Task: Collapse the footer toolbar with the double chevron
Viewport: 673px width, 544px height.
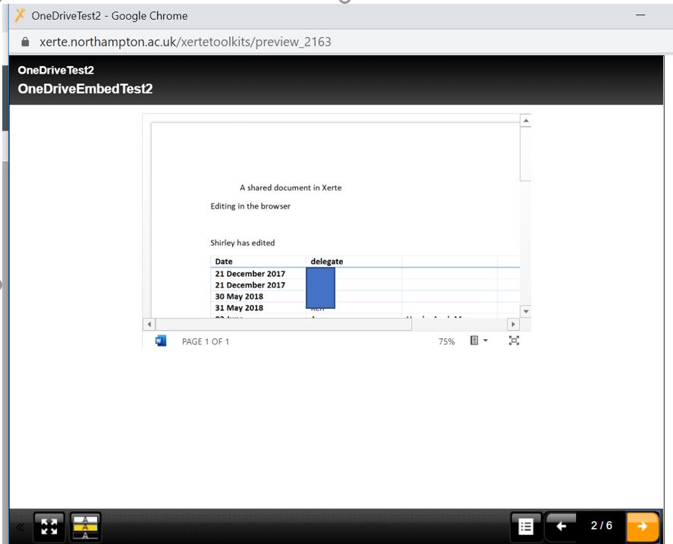Action: [x=20, y=527]
